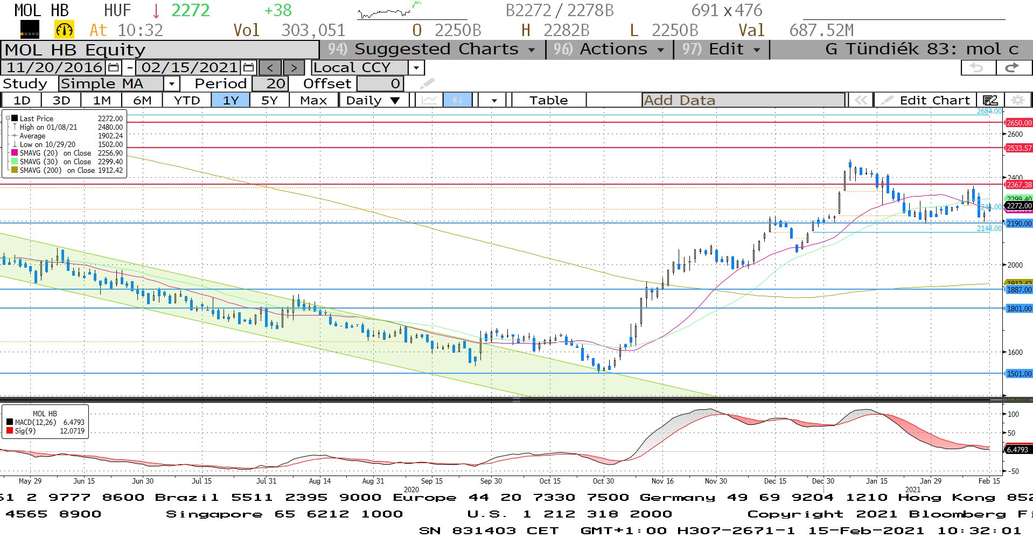This screenshot has height=552, width=1033.
Task: Click the end date 02/15/2021 field
Action: 189,68
